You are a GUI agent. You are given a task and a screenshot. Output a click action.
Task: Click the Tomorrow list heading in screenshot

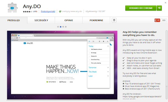(92, 68)
